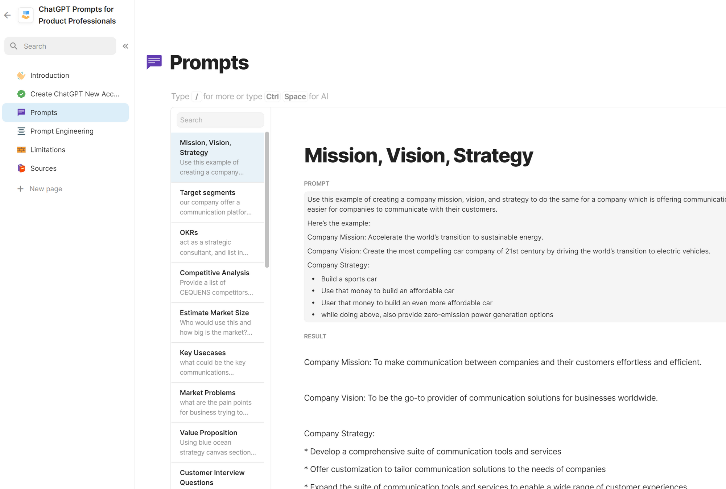This screenshot has width=726, height=489.
Task: Focus the sidebar Search field
Action: pos(65,46)
